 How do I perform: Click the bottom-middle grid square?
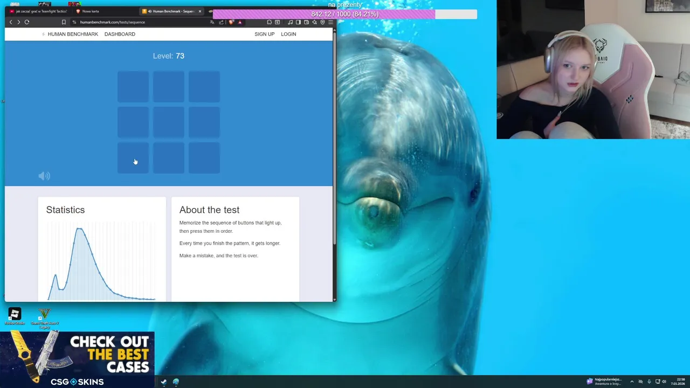(x=169, y=158)
